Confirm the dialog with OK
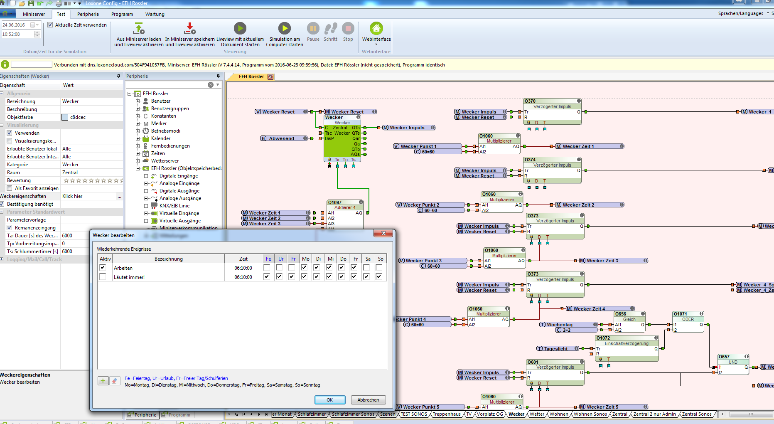 [x=329, y=400]
